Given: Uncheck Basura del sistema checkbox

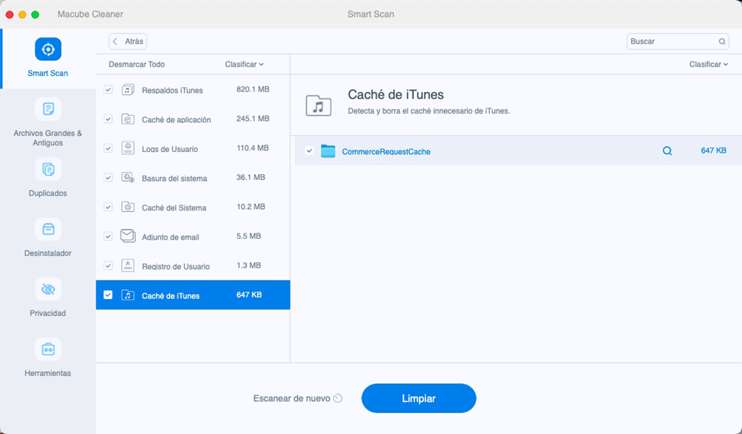Looking at the screenshot, I should tap(109, 177).
